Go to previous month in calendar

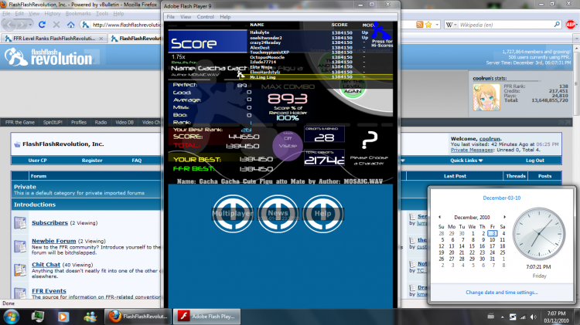coord(440,217)
